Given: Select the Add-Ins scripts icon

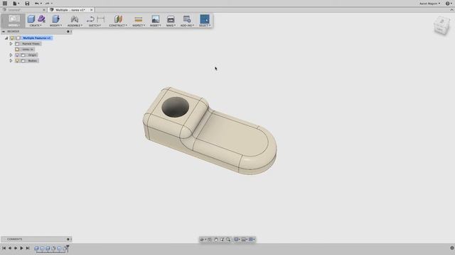Looking at the screenshot, I should 187,19.
